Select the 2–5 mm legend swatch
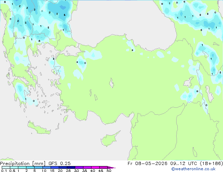223x172 pixels. (30, 167)
